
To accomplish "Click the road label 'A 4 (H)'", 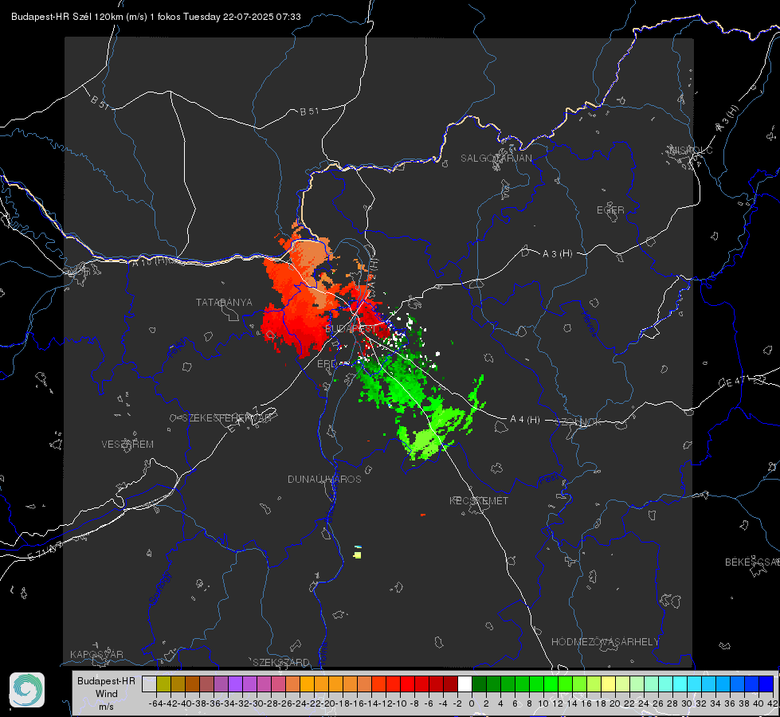I will 525,420.
